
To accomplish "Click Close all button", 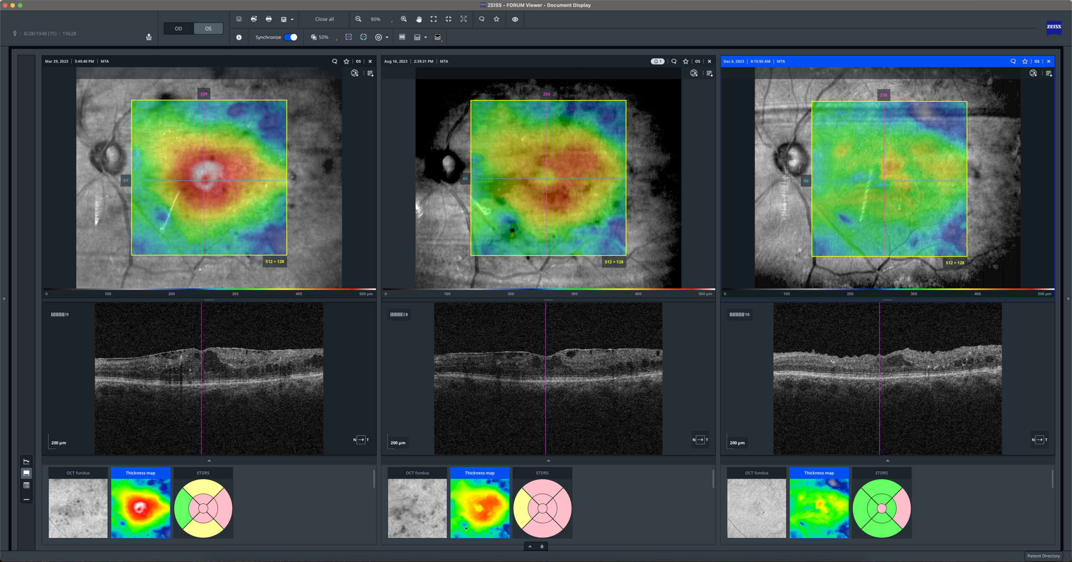I will [325, 19].
